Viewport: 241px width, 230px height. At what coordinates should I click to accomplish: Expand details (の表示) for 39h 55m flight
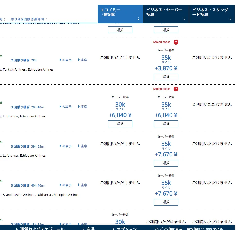[x=66, y=146]
